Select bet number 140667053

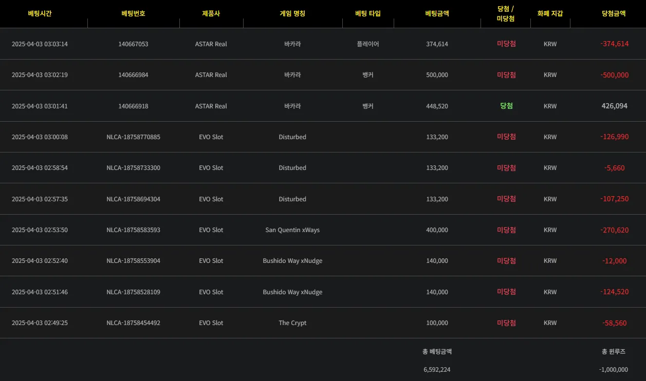[x=133, y=44]
